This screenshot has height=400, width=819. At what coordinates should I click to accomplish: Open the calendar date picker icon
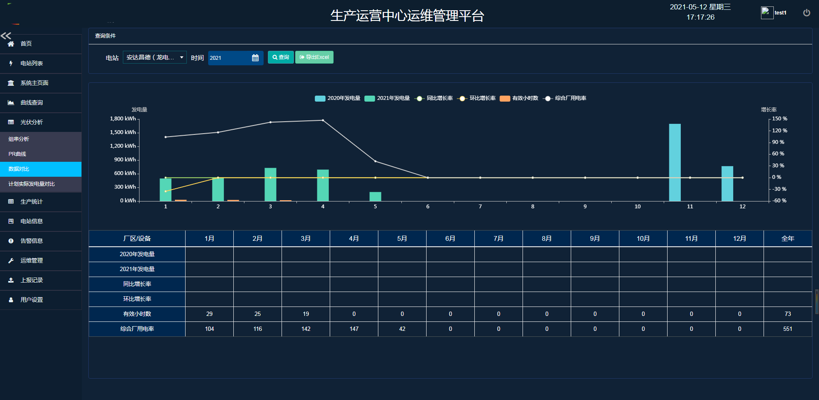pos(255,58)
